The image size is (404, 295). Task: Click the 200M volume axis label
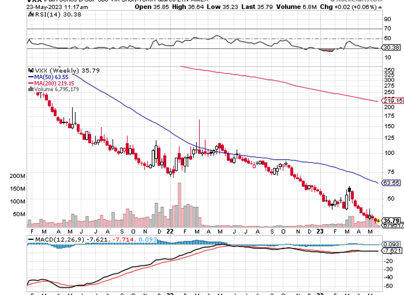[17, 176]
